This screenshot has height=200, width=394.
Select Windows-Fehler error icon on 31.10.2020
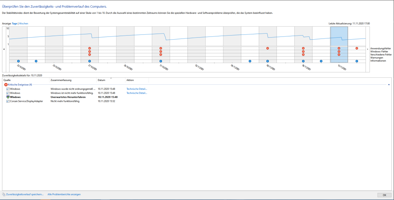pos(161,52)
